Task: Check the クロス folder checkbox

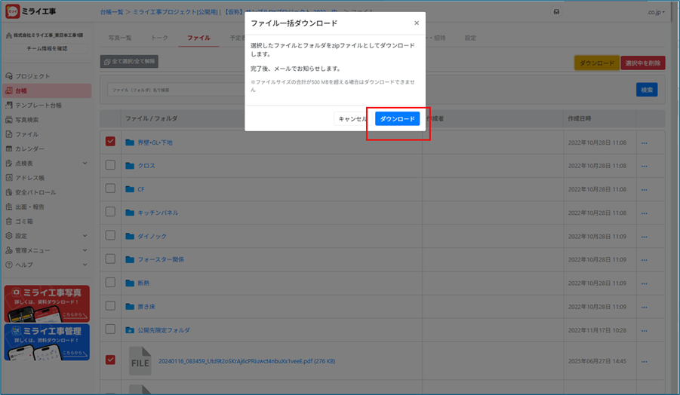Action: click(110, 166)
